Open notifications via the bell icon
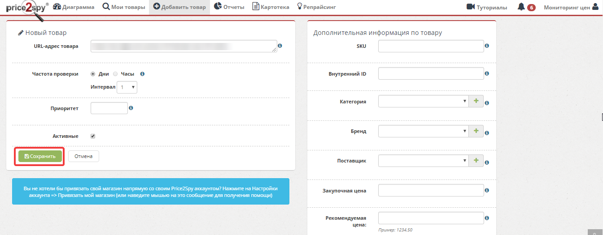This screenshot has width=603, height=235. (521, 7)
